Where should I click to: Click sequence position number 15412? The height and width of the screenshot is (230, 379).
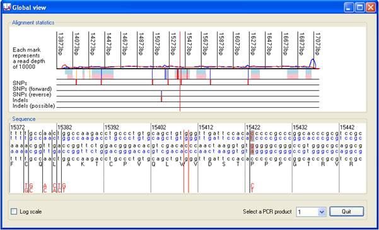(x=206, y=127)
